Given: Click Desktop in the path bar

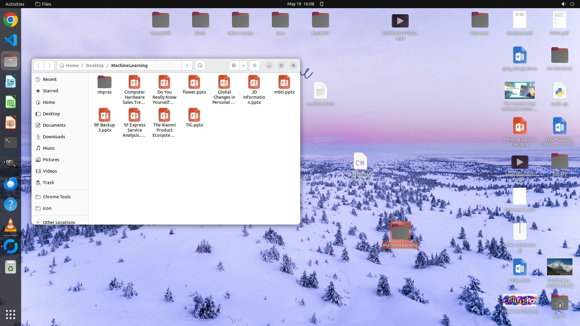Looking at the screenshot, I should pyautogui.click(x=95, y=66).
